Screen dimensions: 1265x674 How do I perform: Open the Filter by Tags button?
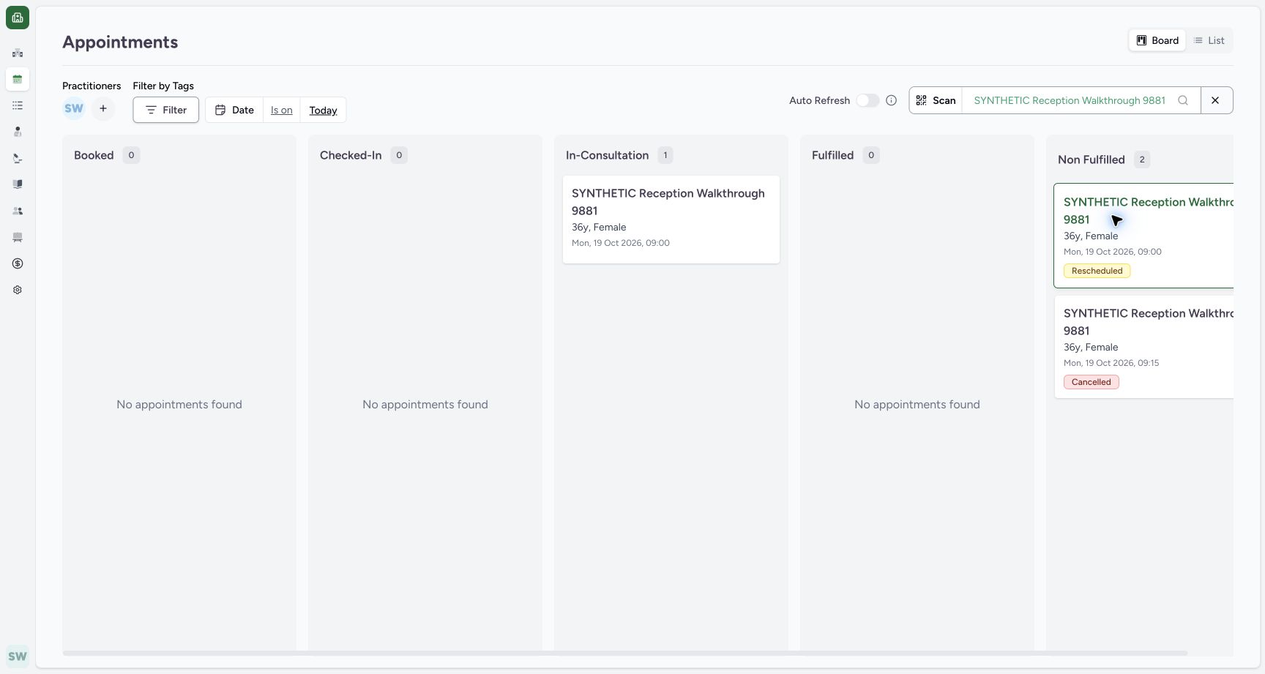[166, 110]
